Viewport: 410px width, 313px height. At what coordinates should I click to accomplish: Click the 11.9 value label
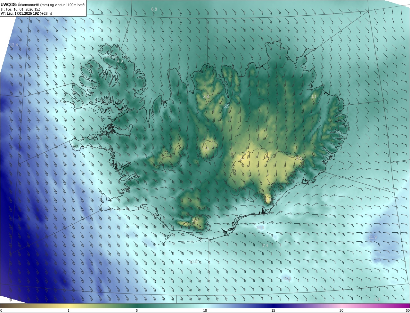(x=373, y=237)
